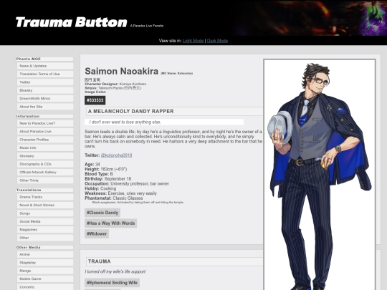This screenshot has height=290, width=387.
Task: Click the Birthday: September 18 line
Action: (107, 179)
